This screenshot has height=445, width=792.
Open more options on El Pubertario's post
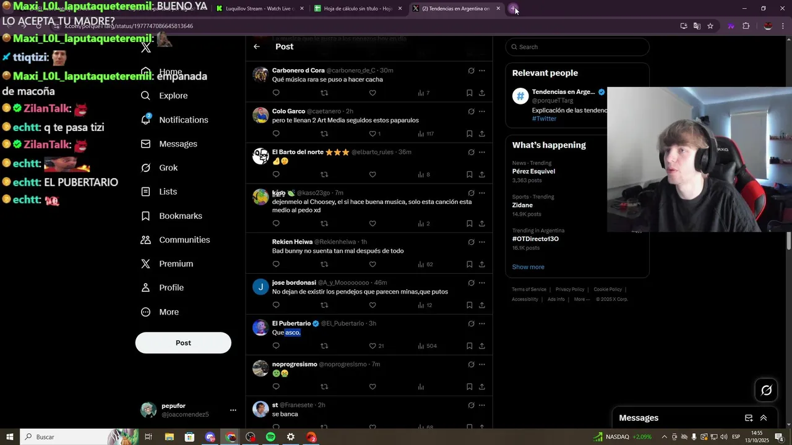(x=482, y=323)
